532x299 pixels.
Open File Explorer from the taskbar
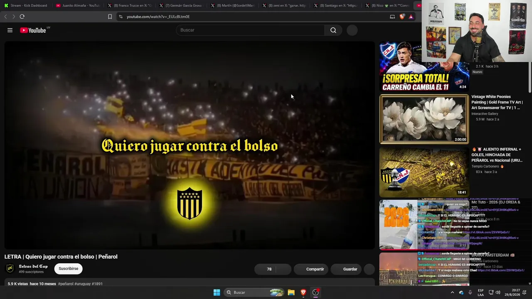pos(291,292)
